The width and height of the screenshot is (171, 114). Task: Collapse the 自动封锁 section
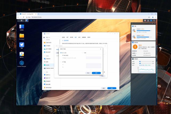tap(63, 41)
